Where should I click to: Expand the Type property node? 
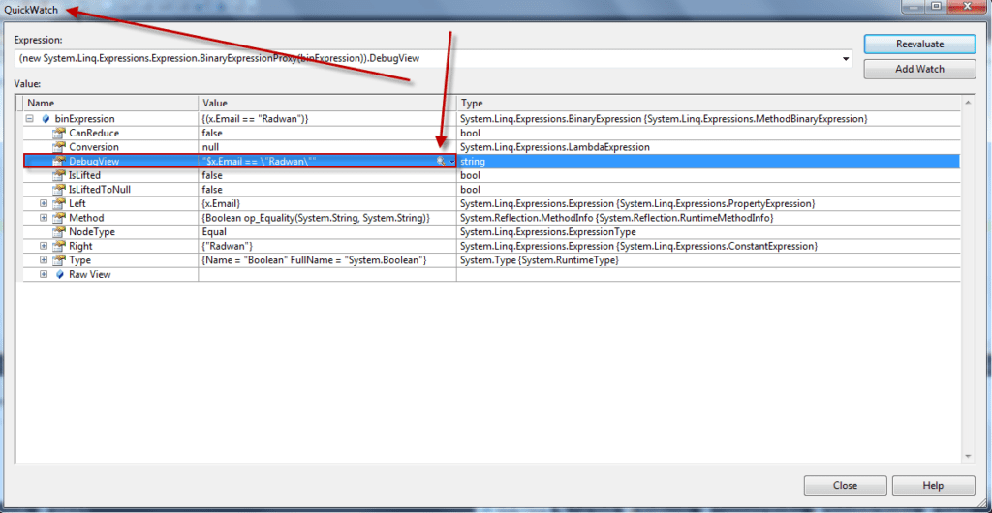44,260
